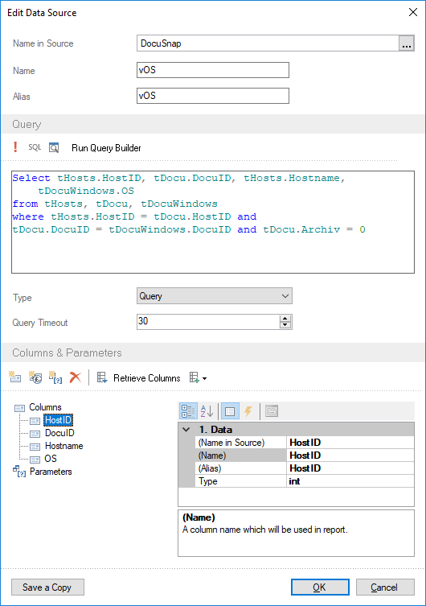The height and width of the screenshot is (606, 426).
Task: Click the Name input field
Action: (x=213, y=70)
